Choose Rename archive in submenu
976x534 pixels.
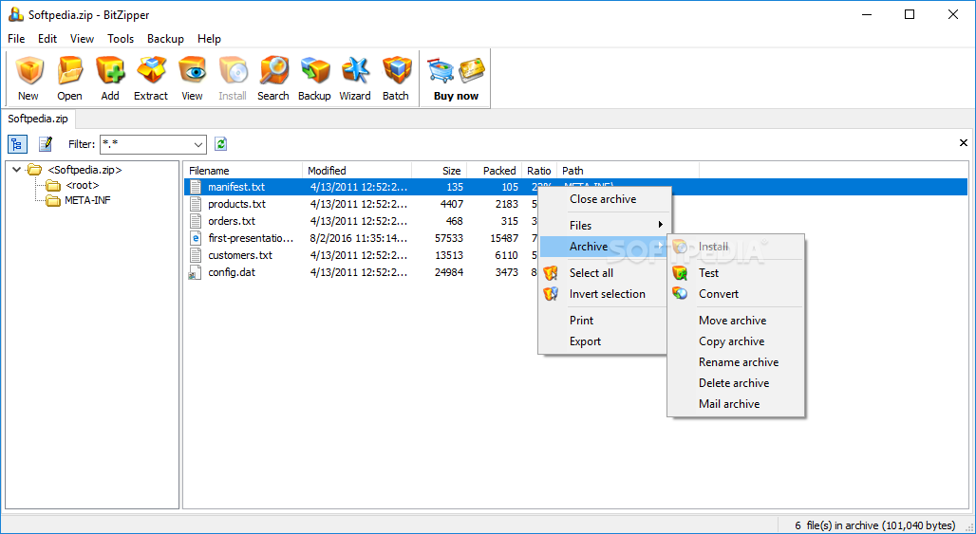pyautogui.click(x=736, y=361)
